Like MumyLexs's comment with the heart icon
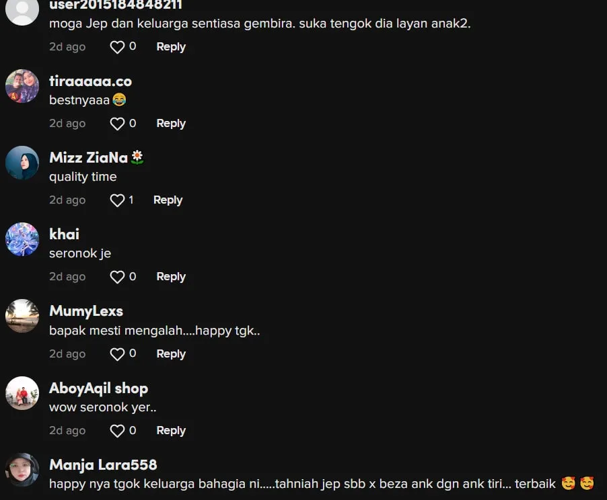This screenshot has width=607, height=500. 117,354
